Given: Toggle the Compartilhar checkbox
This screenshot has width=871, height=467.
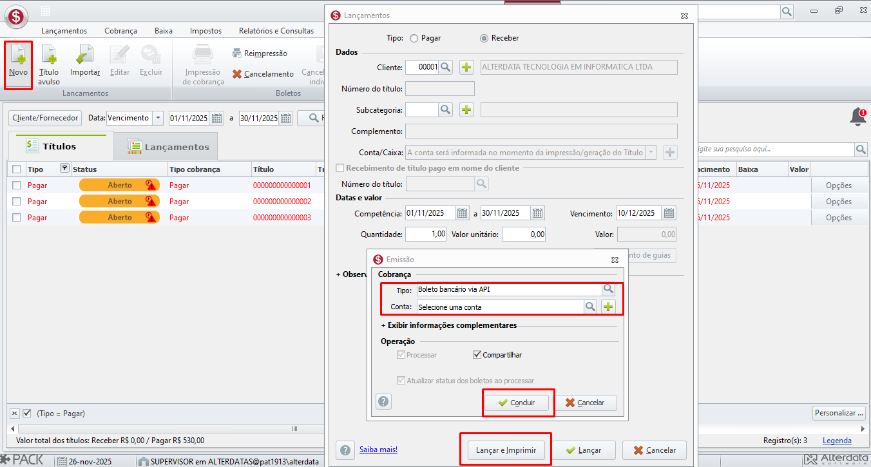Looking at the screenshot, I should tap(477, 355).
